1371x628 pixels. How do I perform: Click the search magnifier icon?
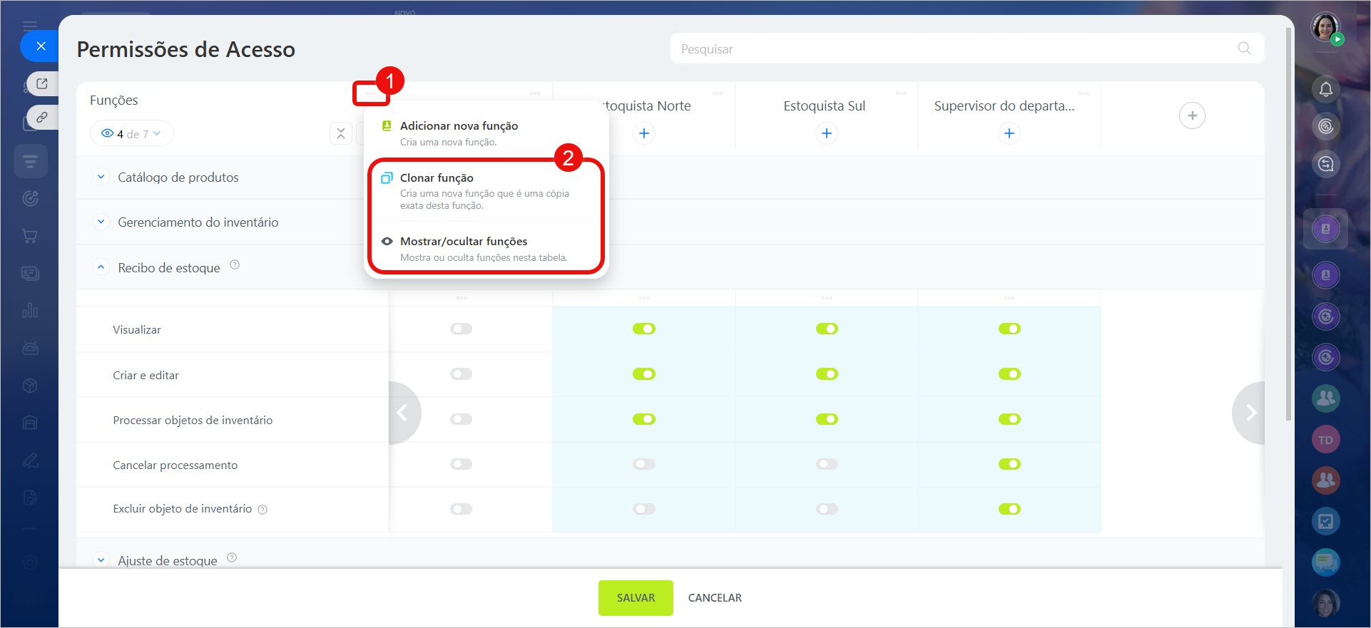pos(1244,48)
